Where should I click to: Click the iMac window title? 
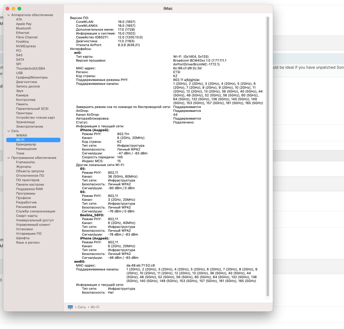pos(168,9)
